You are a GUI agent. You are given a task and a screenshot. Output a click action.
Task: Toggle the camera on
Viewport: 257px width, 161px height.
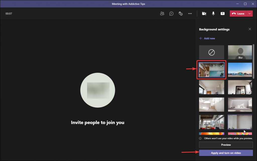(204, 13)
